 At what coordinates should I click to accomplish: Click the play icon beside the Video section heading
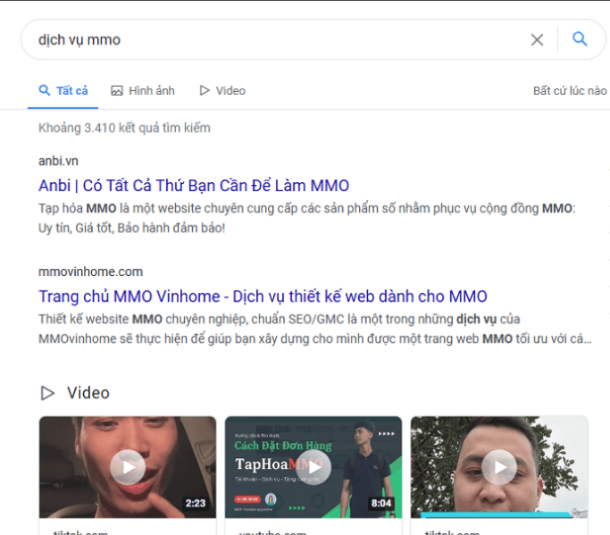47,393
